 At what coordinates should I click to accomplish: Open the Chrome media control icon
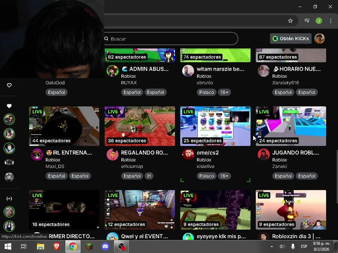307,21
